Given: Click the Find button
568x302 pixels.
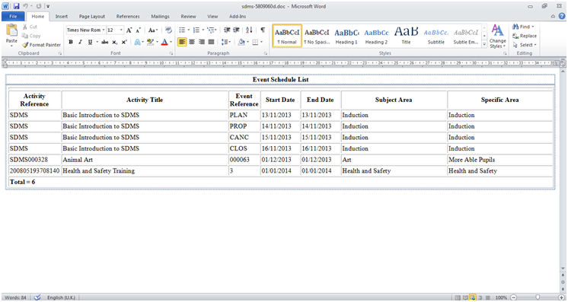Looking at the screenshot, I should (x=523, y=27).
